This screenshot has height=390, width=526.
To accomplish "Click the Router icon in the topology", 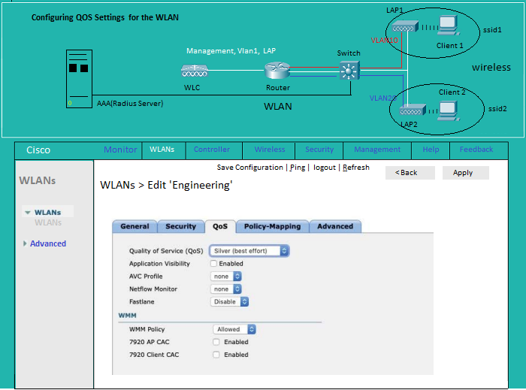I will [277, 71].
